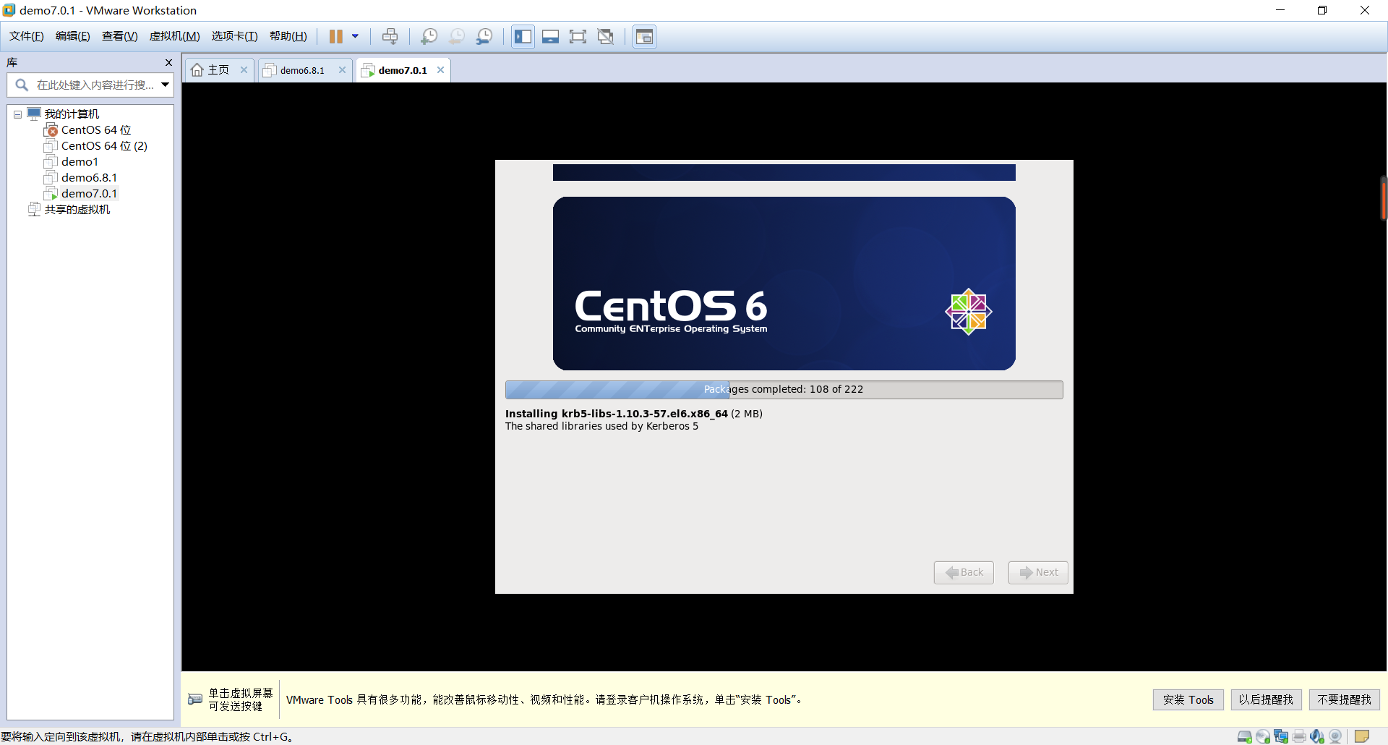Click the 不要提醒我 button
The width and height of the screenshot is (1388, 745).
(1344, 699)
